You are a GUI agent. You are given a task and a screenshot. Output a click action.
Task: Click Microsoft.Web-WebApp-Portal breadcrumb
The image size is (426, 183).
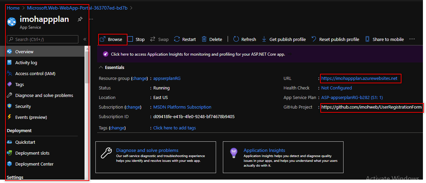77,8
